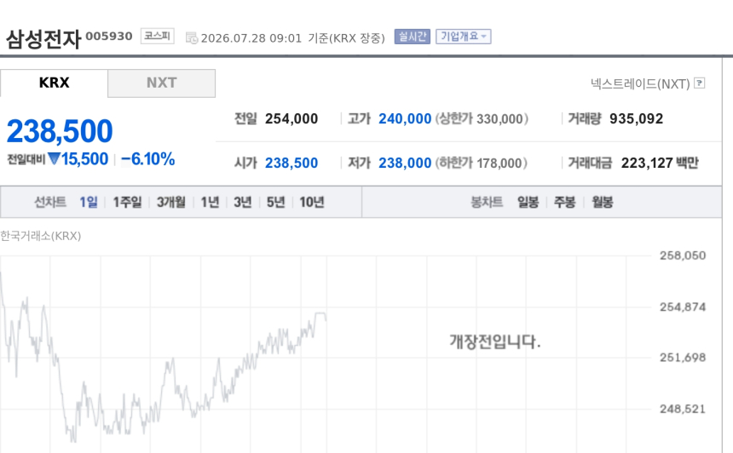733x453 pixels.
Task: Click the current price 238,500
Action: [x=60, y=131]
